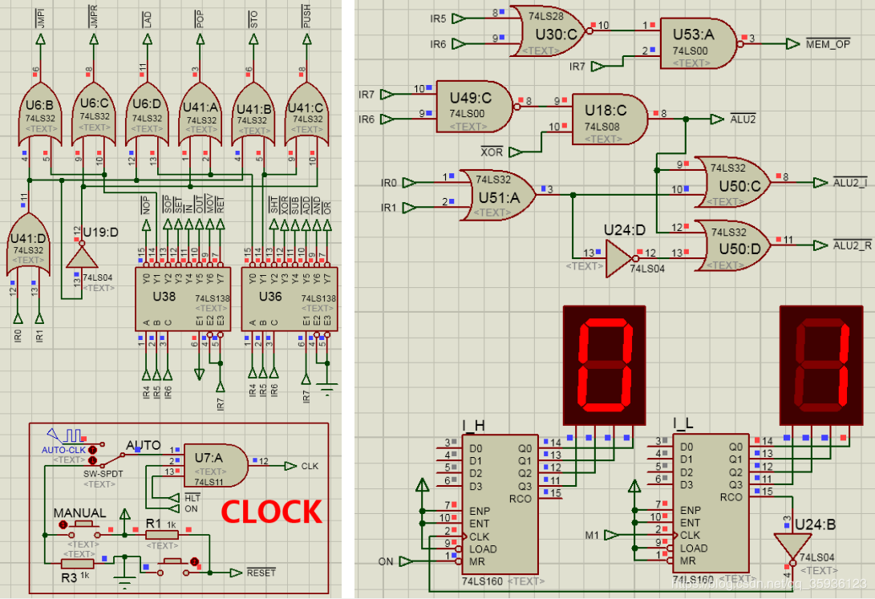This screenshot has width=875, height=599.
Task: Select the R1 1k resistor
Action: coord(160,535)
